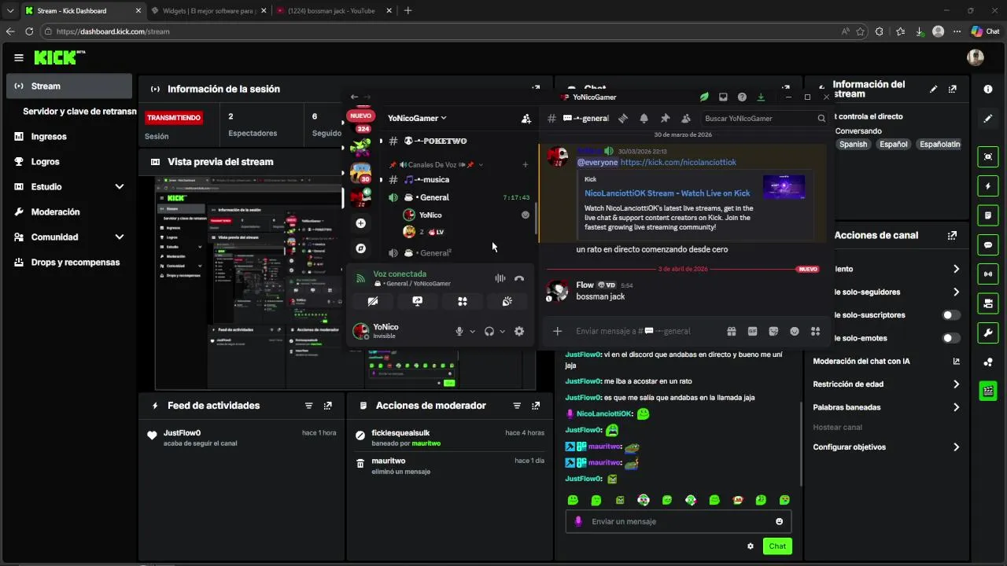Toggle the wrench channel actions icon

tap(988, 333)
